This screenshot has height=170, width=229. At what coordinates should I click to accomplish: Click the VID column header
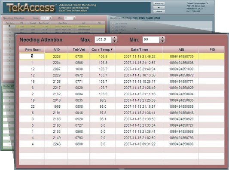click(56, 49)
